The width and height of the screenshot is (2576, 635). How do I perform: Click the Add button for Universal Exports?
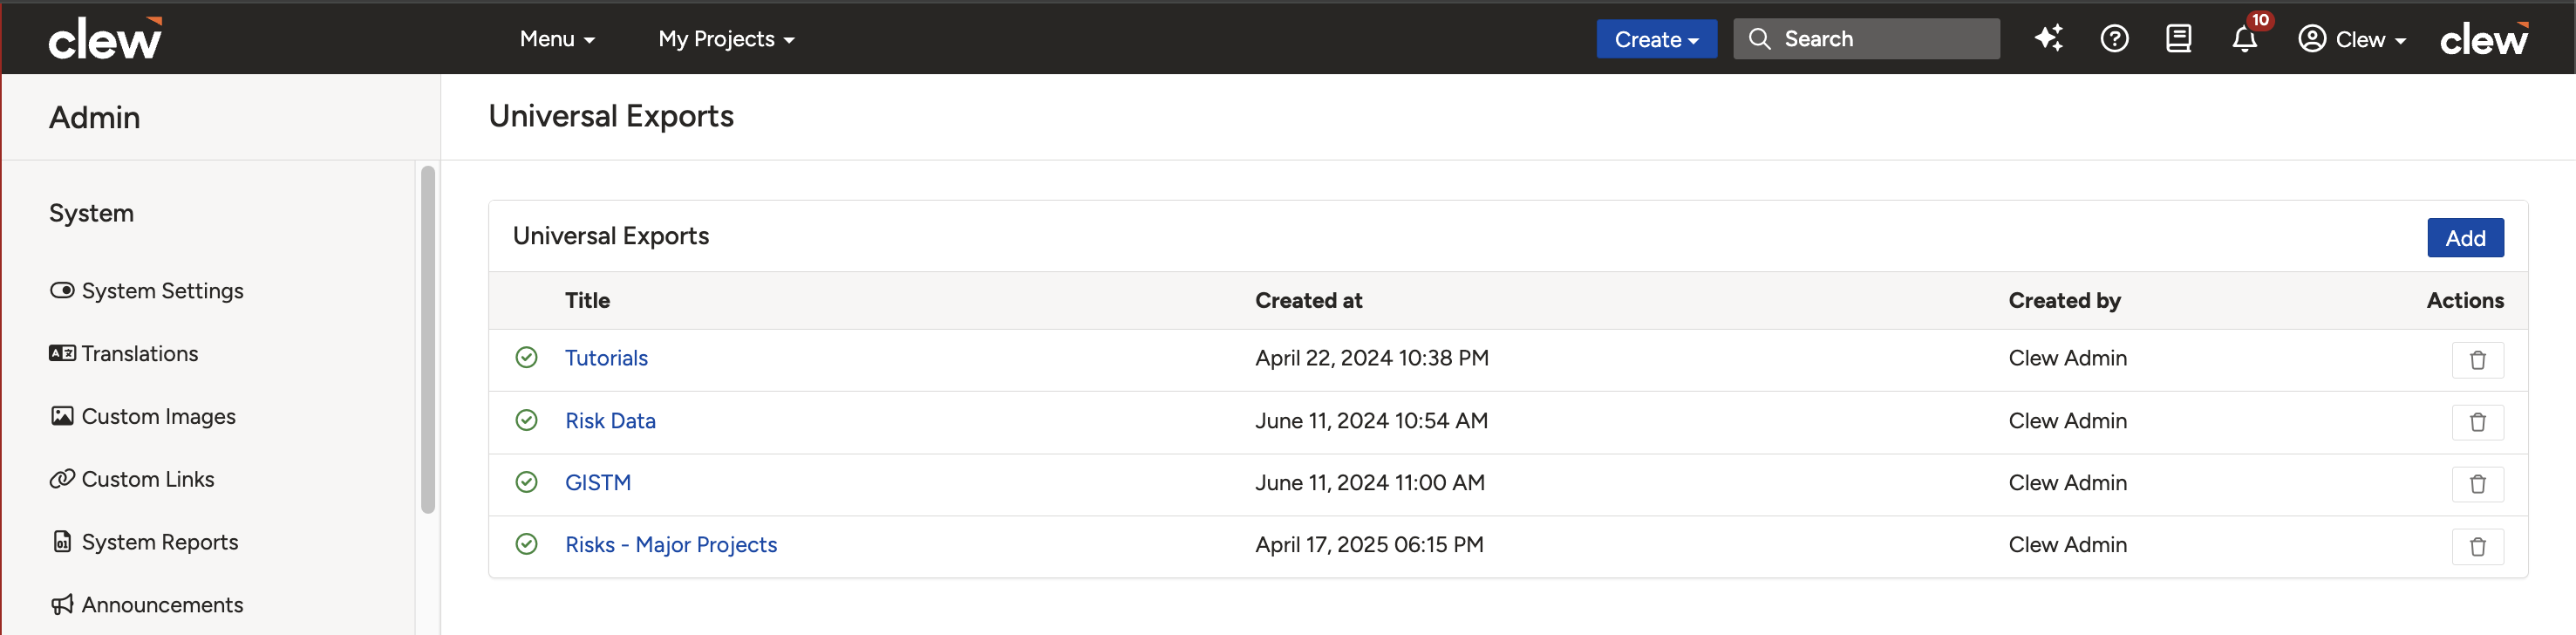coord(2465,238)
